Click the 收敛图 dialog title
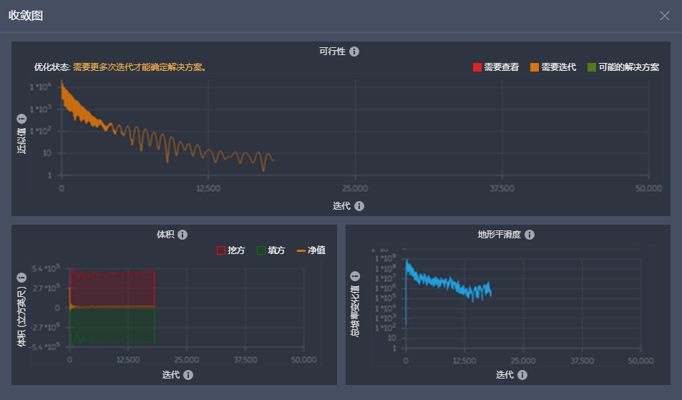Image resolution: width=682 pixels, height=400 pixels. pos(26,16)
